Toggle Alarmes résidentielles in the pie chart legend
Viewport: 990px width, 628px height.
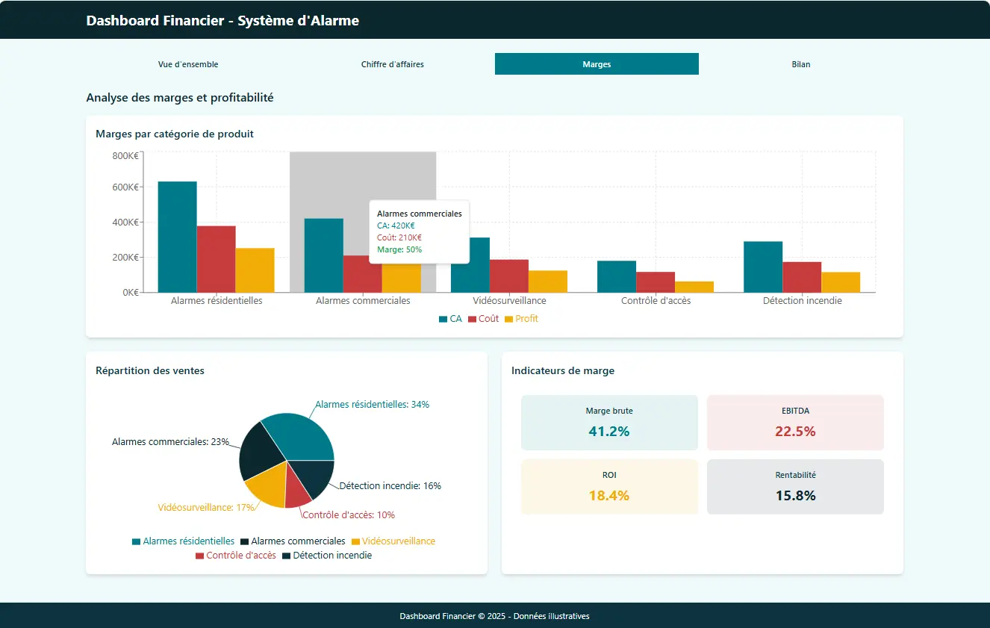tap(183, 541)
